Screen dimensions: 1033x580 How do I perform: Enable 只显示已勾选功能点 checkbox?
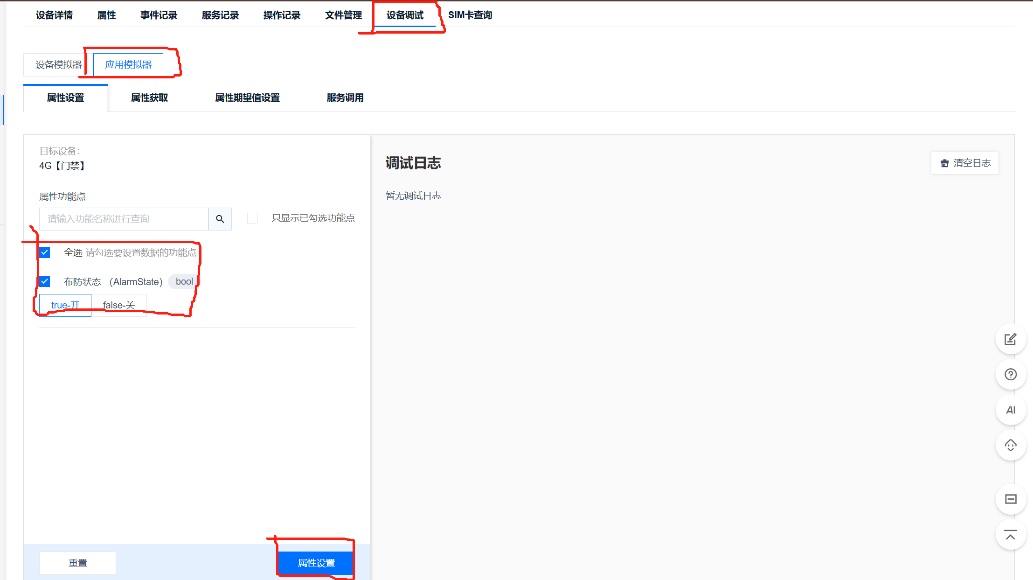click(252, 218)
